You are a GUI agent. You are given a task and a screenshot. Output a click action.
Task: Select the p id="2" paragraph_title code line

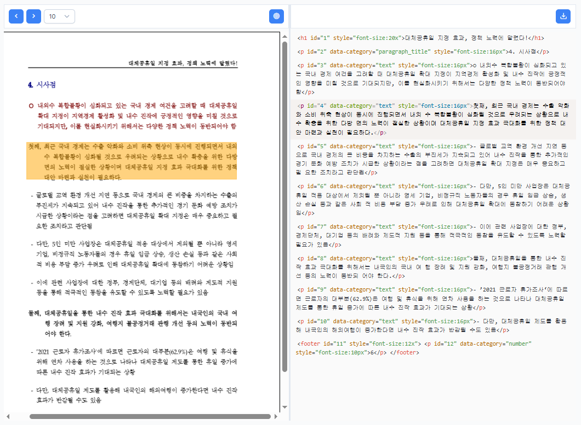click(x=423, y=52)
